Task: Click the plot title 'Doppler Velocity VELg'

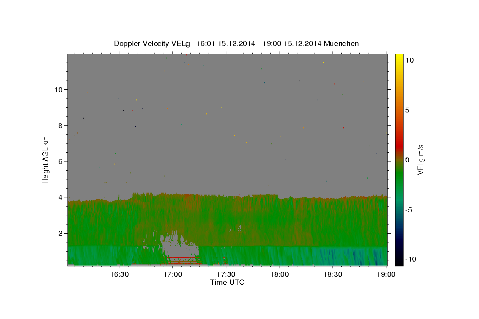Action: [152, 43]
